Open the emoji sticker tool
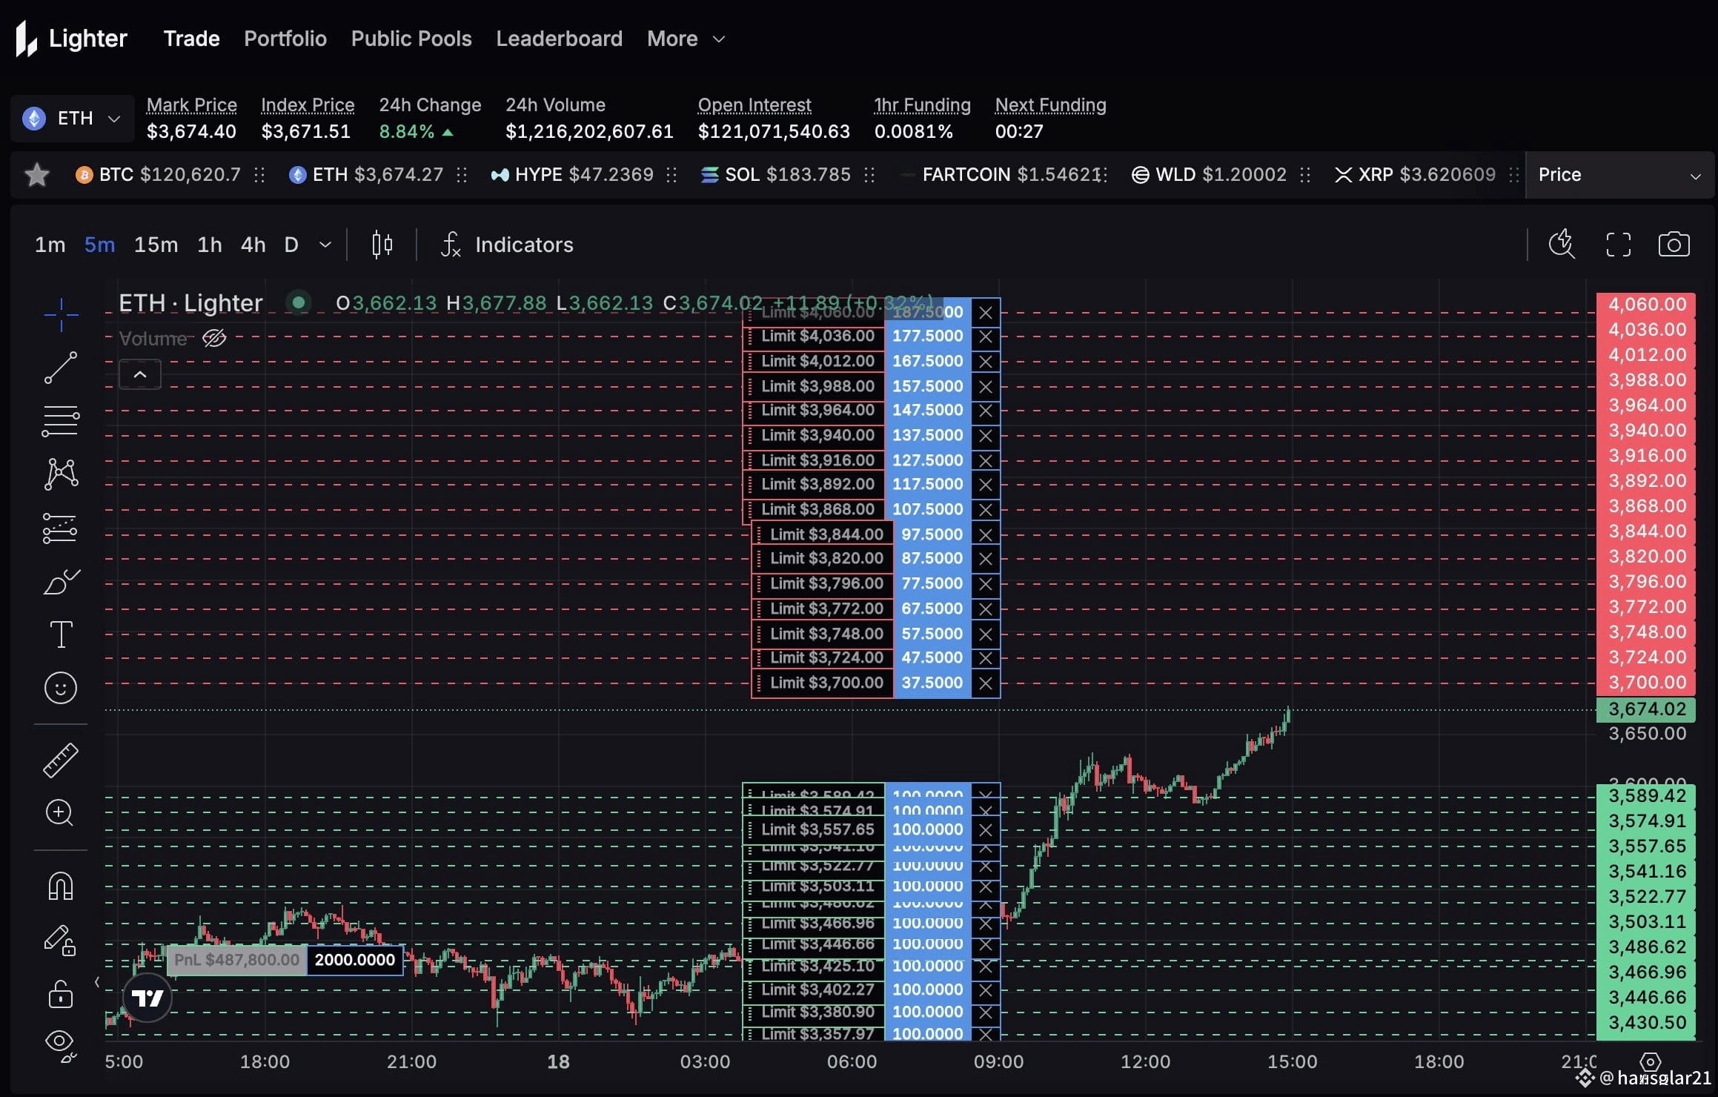Screen dimensions: 1718x1097 click(61, 688)
